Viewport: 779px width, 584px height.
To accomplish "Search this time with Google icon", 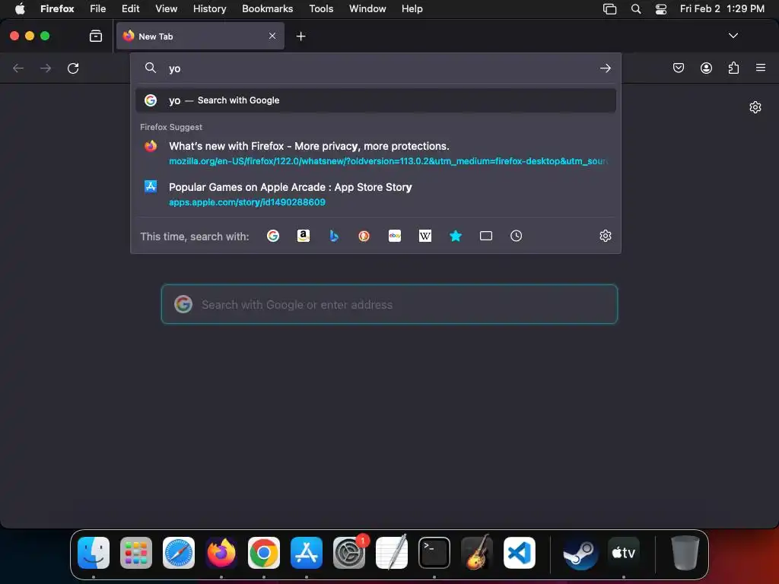I will click(x=273, y=236).
